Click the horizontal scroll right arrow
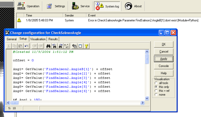Image resolution: width=201 pixels, height=117 pixels. coord(142,103)
